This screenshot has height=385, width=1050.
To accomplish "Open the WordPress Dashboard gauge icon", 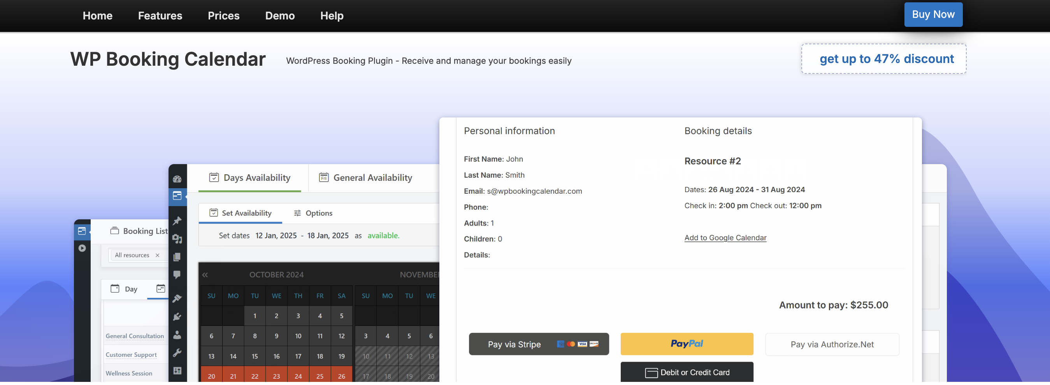I will coord(178,179).
